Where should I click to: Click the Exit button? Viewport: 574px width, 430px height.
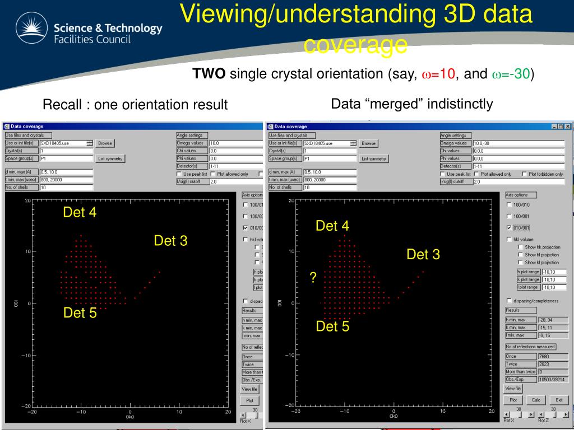(x=559, y=400)
